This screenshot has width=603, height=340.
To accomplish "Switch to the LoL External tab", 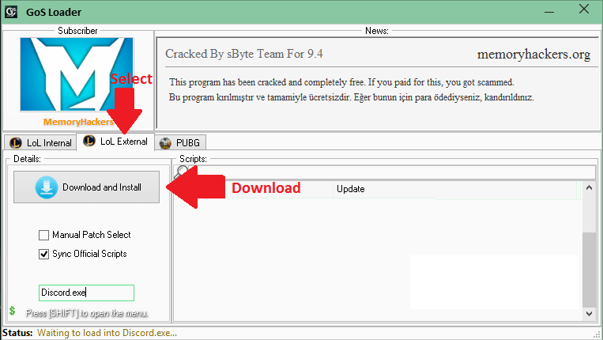I will pyautogui.click(x=115, y=142).
